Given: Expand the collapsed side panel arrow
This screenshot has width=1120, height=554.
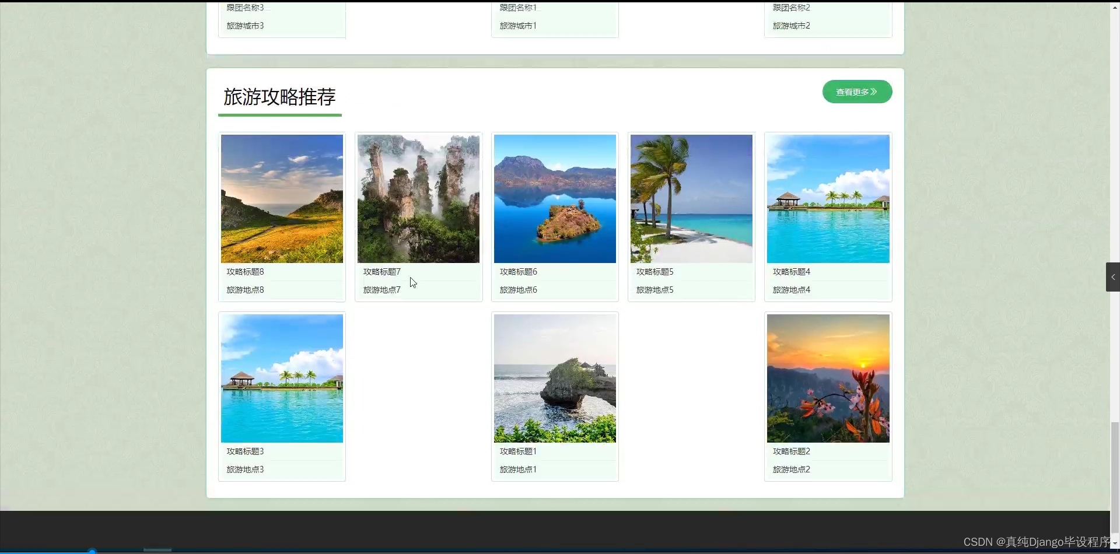Looking at the screenshot, I should coord(1113,277).
